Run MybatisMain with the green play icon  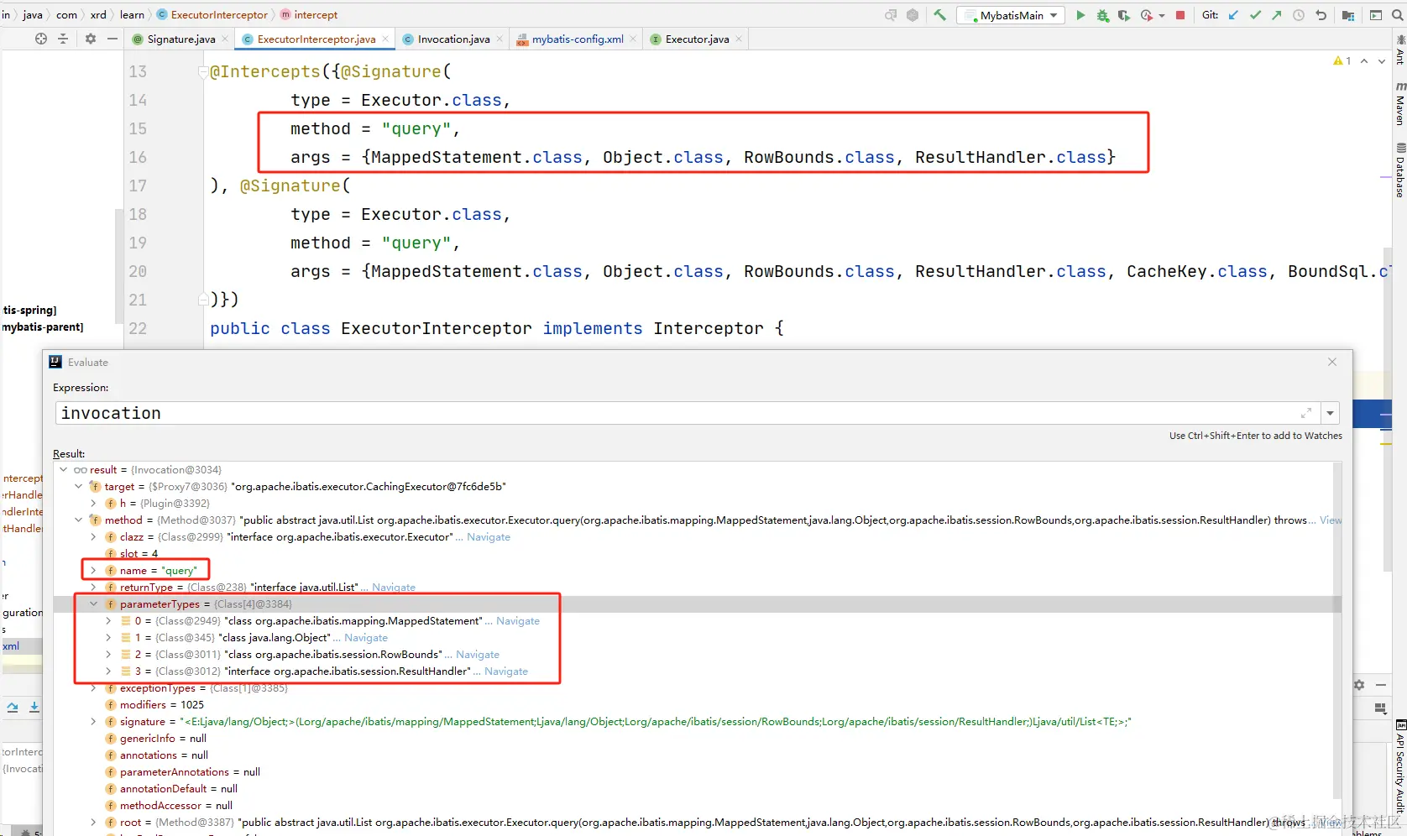tap(1080, 15)
